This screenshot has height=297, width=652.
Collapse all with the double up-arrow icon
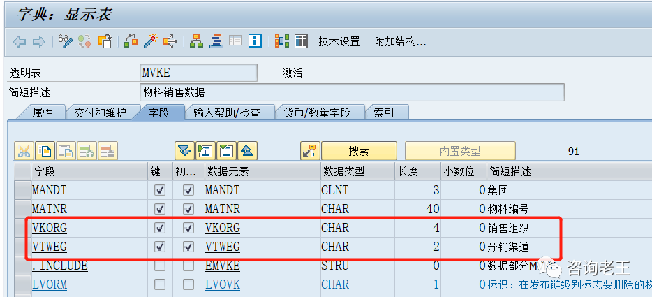248,150
